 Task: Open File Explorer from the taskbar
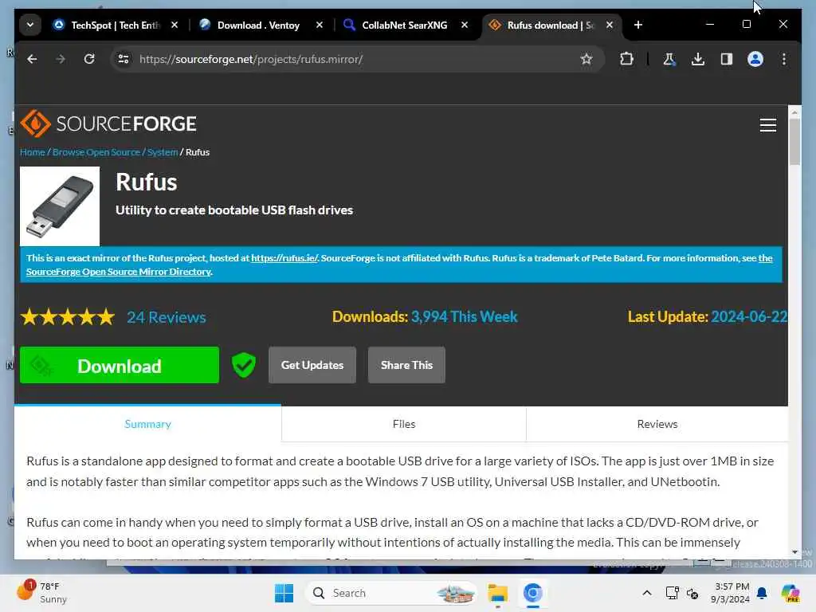pos(497,593)
